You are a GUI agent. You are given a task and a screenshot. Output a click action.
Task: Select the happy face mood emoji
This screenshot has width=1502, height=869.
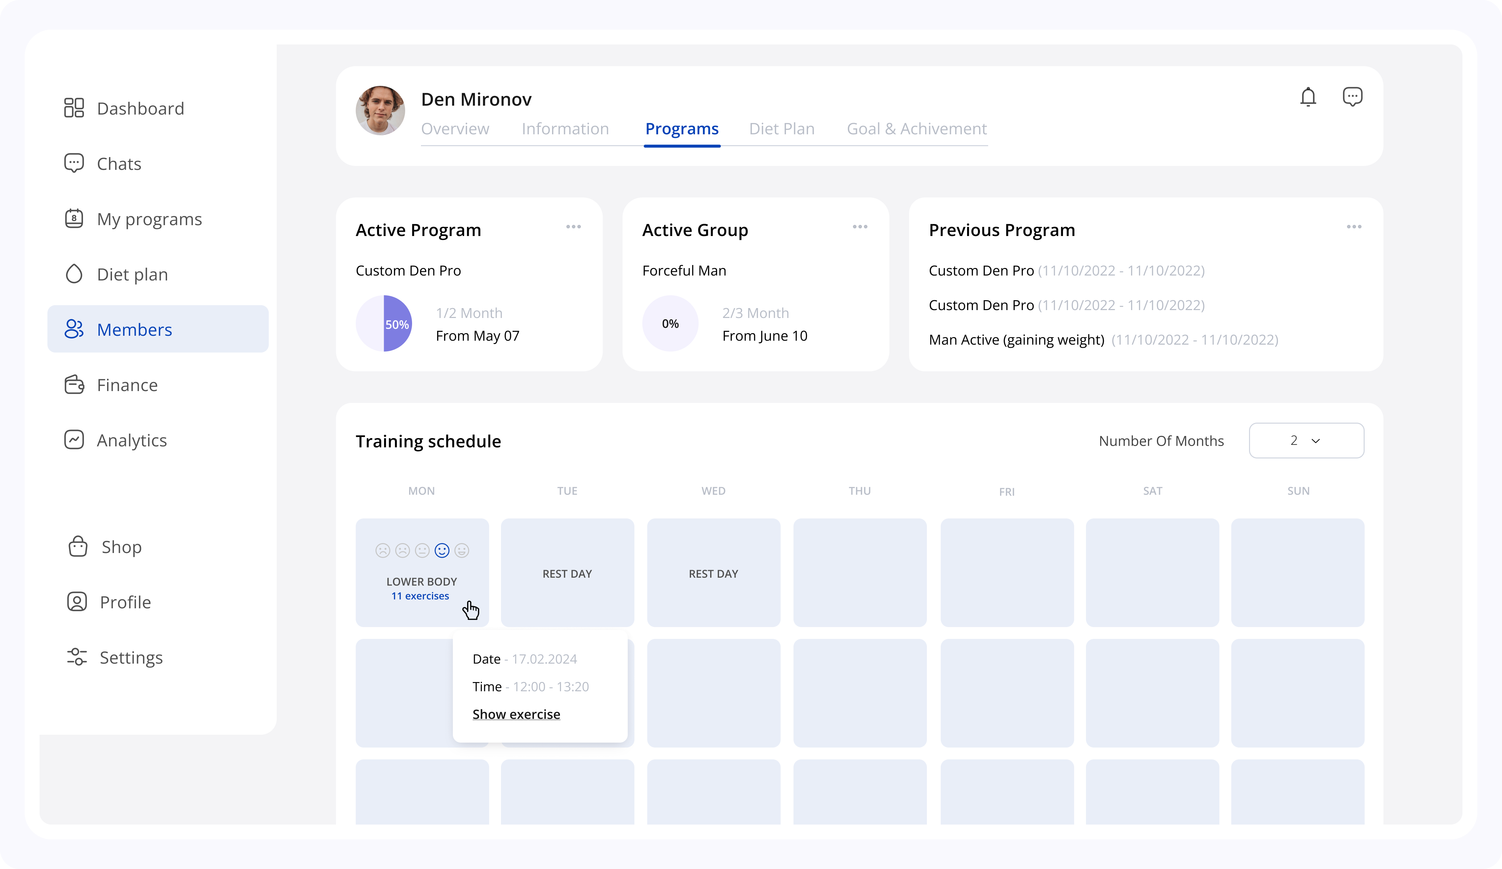point(442,550)
